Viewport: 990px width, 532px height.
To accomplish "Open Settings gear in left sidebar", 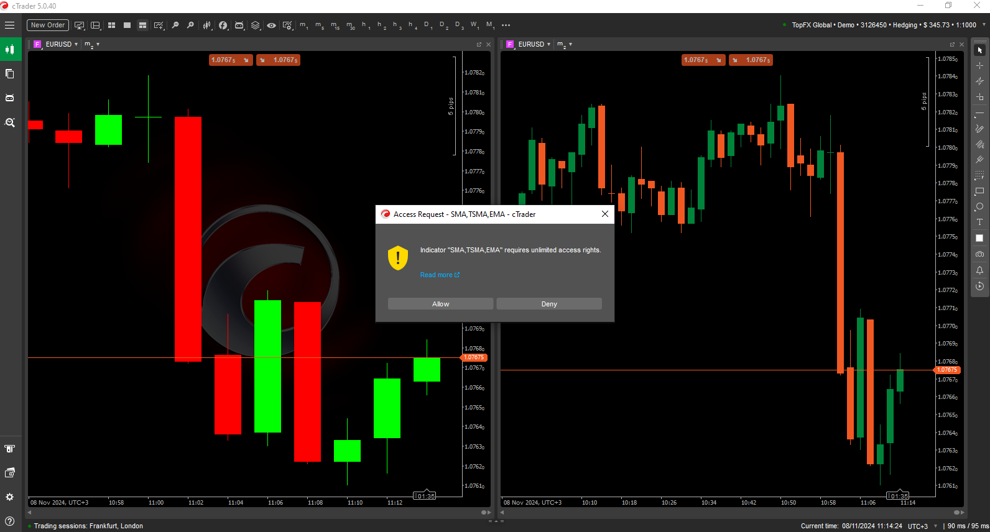I will [10, 497].
